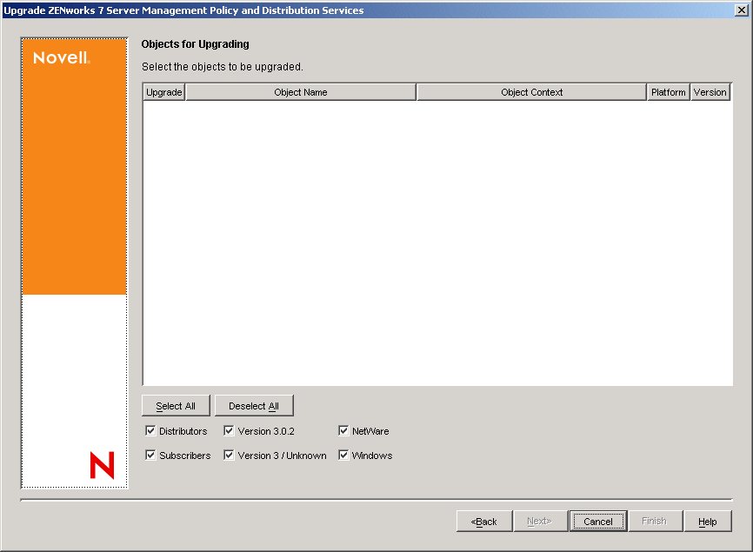753x552 pixels.
Task: Toggle the NetWare platform checkbox
Action: point(343,430)
